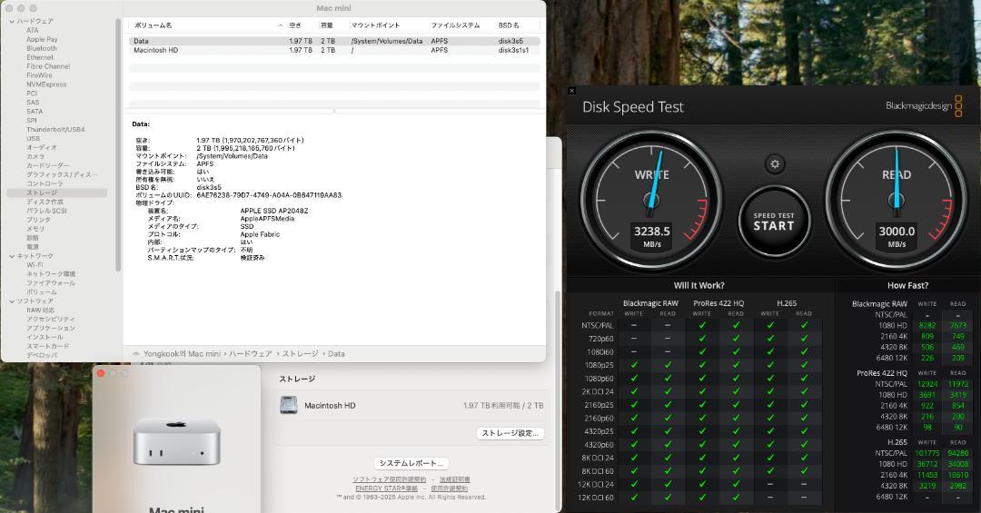
Task: Select インストール in the sidebar
Action: (x=45, y=337)
